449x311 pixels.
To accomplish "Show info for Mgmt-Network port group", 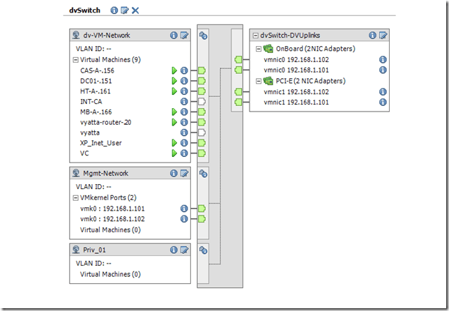I will pyautogui.click(x=174, y=173).
